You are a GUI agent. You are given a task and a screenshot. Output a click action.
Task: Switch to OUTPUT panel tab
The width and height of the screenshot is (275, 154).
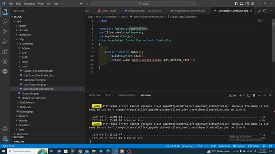[x=109, y=95]
